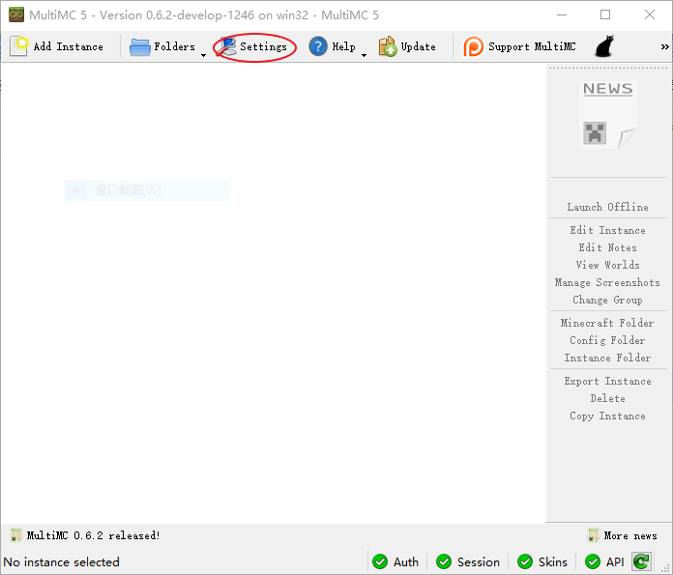Expand the toolbar overflow chevron
This screenshot has width=673, height=575.
664,46
